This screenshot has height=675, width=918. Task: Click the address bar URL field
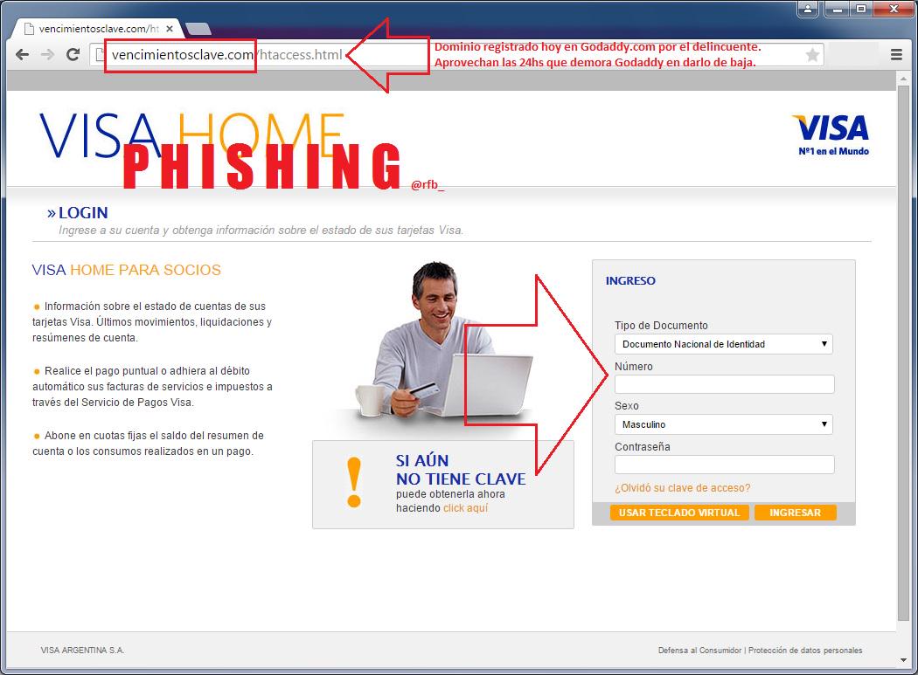[456, 55]
